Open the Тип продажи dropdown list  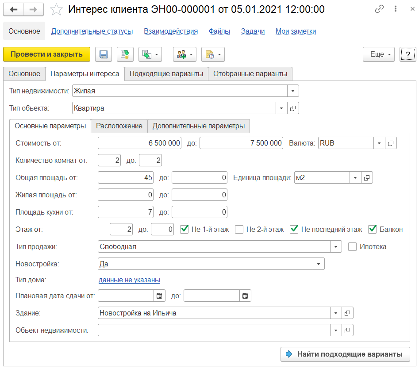[336, 246]
